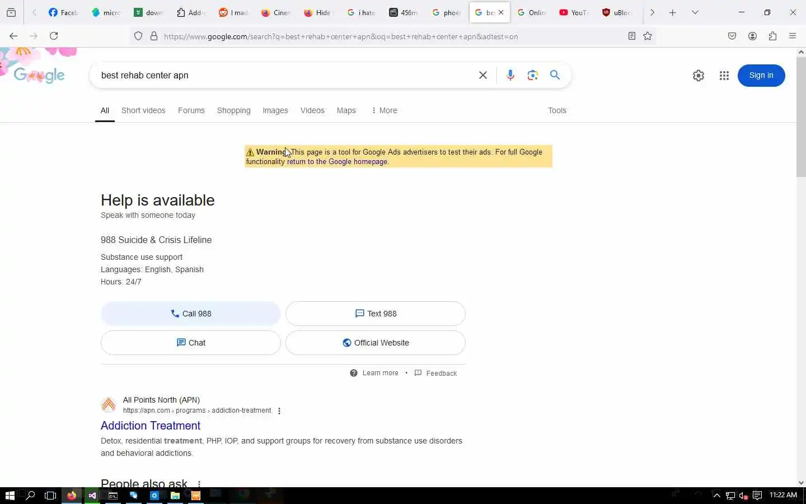Click the Learn more help icon
Image resolution: width=806 pixels, height=504 pixels.
[x=354, y=373]
